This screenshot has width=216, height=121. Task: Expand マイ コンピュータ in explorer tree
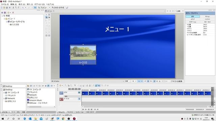pos(4,93)
